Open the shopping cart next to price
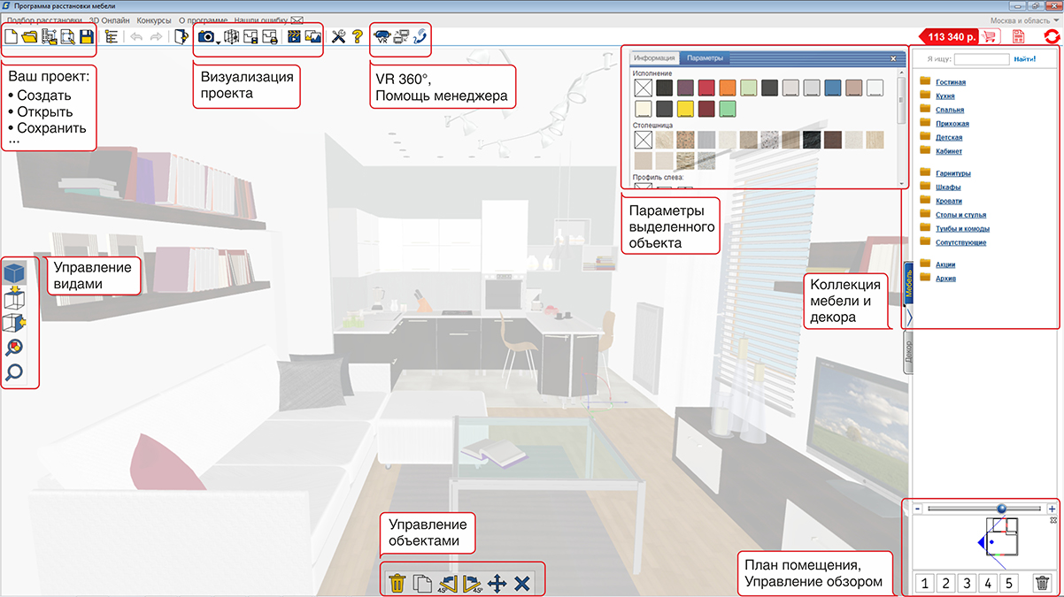 [x=990, y=37]
